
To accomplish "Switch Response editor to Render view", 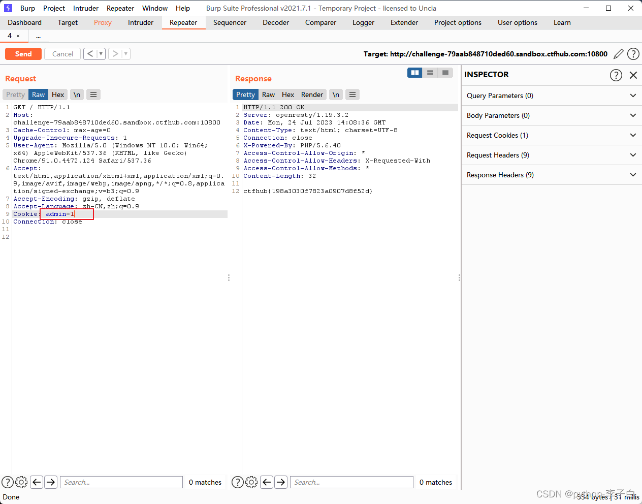I will tap(312, 94).
